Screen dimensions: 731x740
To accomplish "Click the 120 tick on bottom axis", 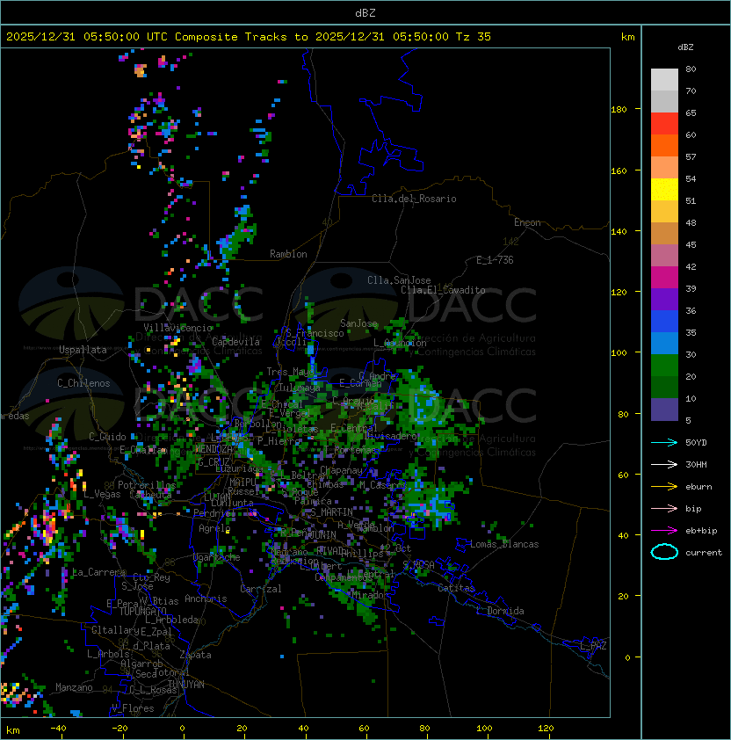I will (545, 728).
